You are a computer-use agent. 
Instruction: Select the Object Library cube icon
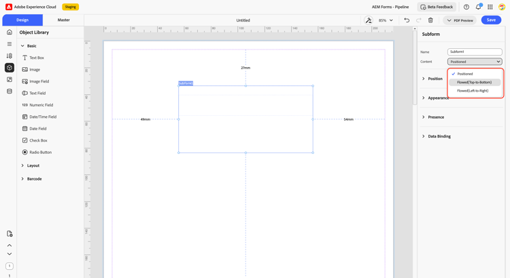(10, 68)
